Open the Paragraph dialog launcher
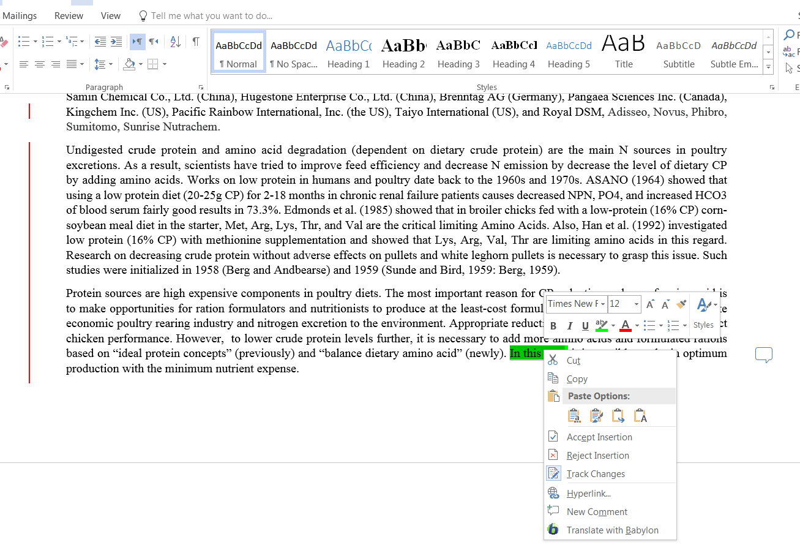 (x=201, y=87)
